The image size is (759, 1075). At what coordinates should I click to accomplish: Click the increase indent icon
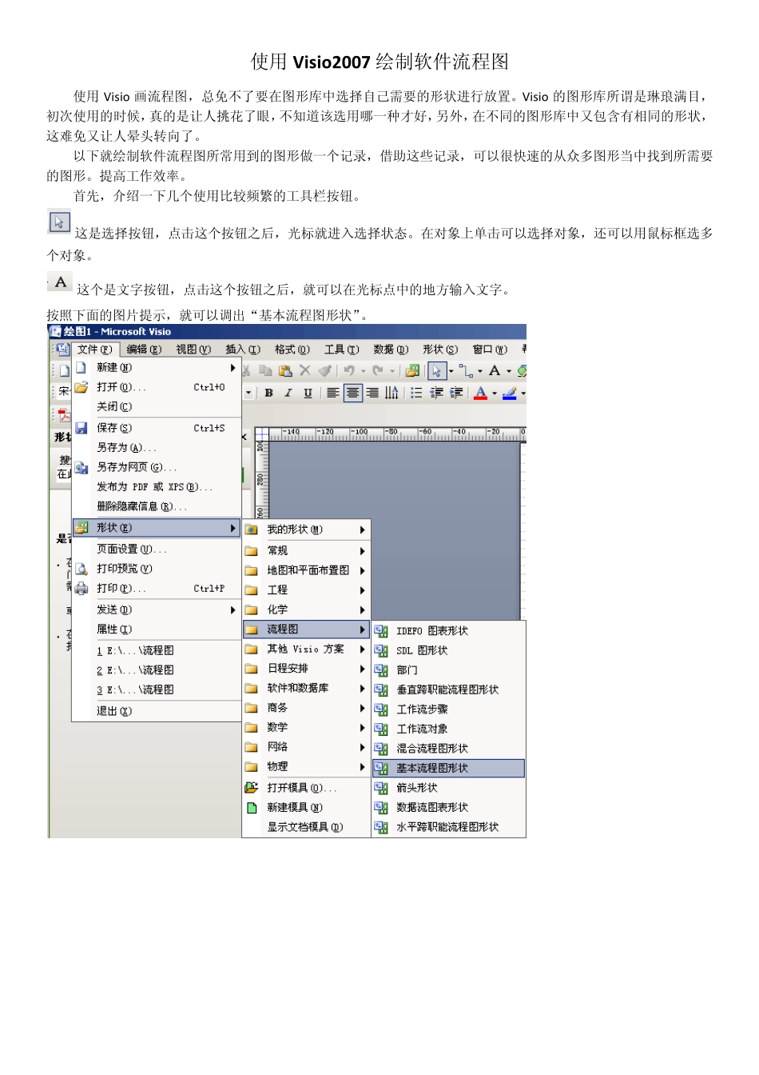point(456,393)
